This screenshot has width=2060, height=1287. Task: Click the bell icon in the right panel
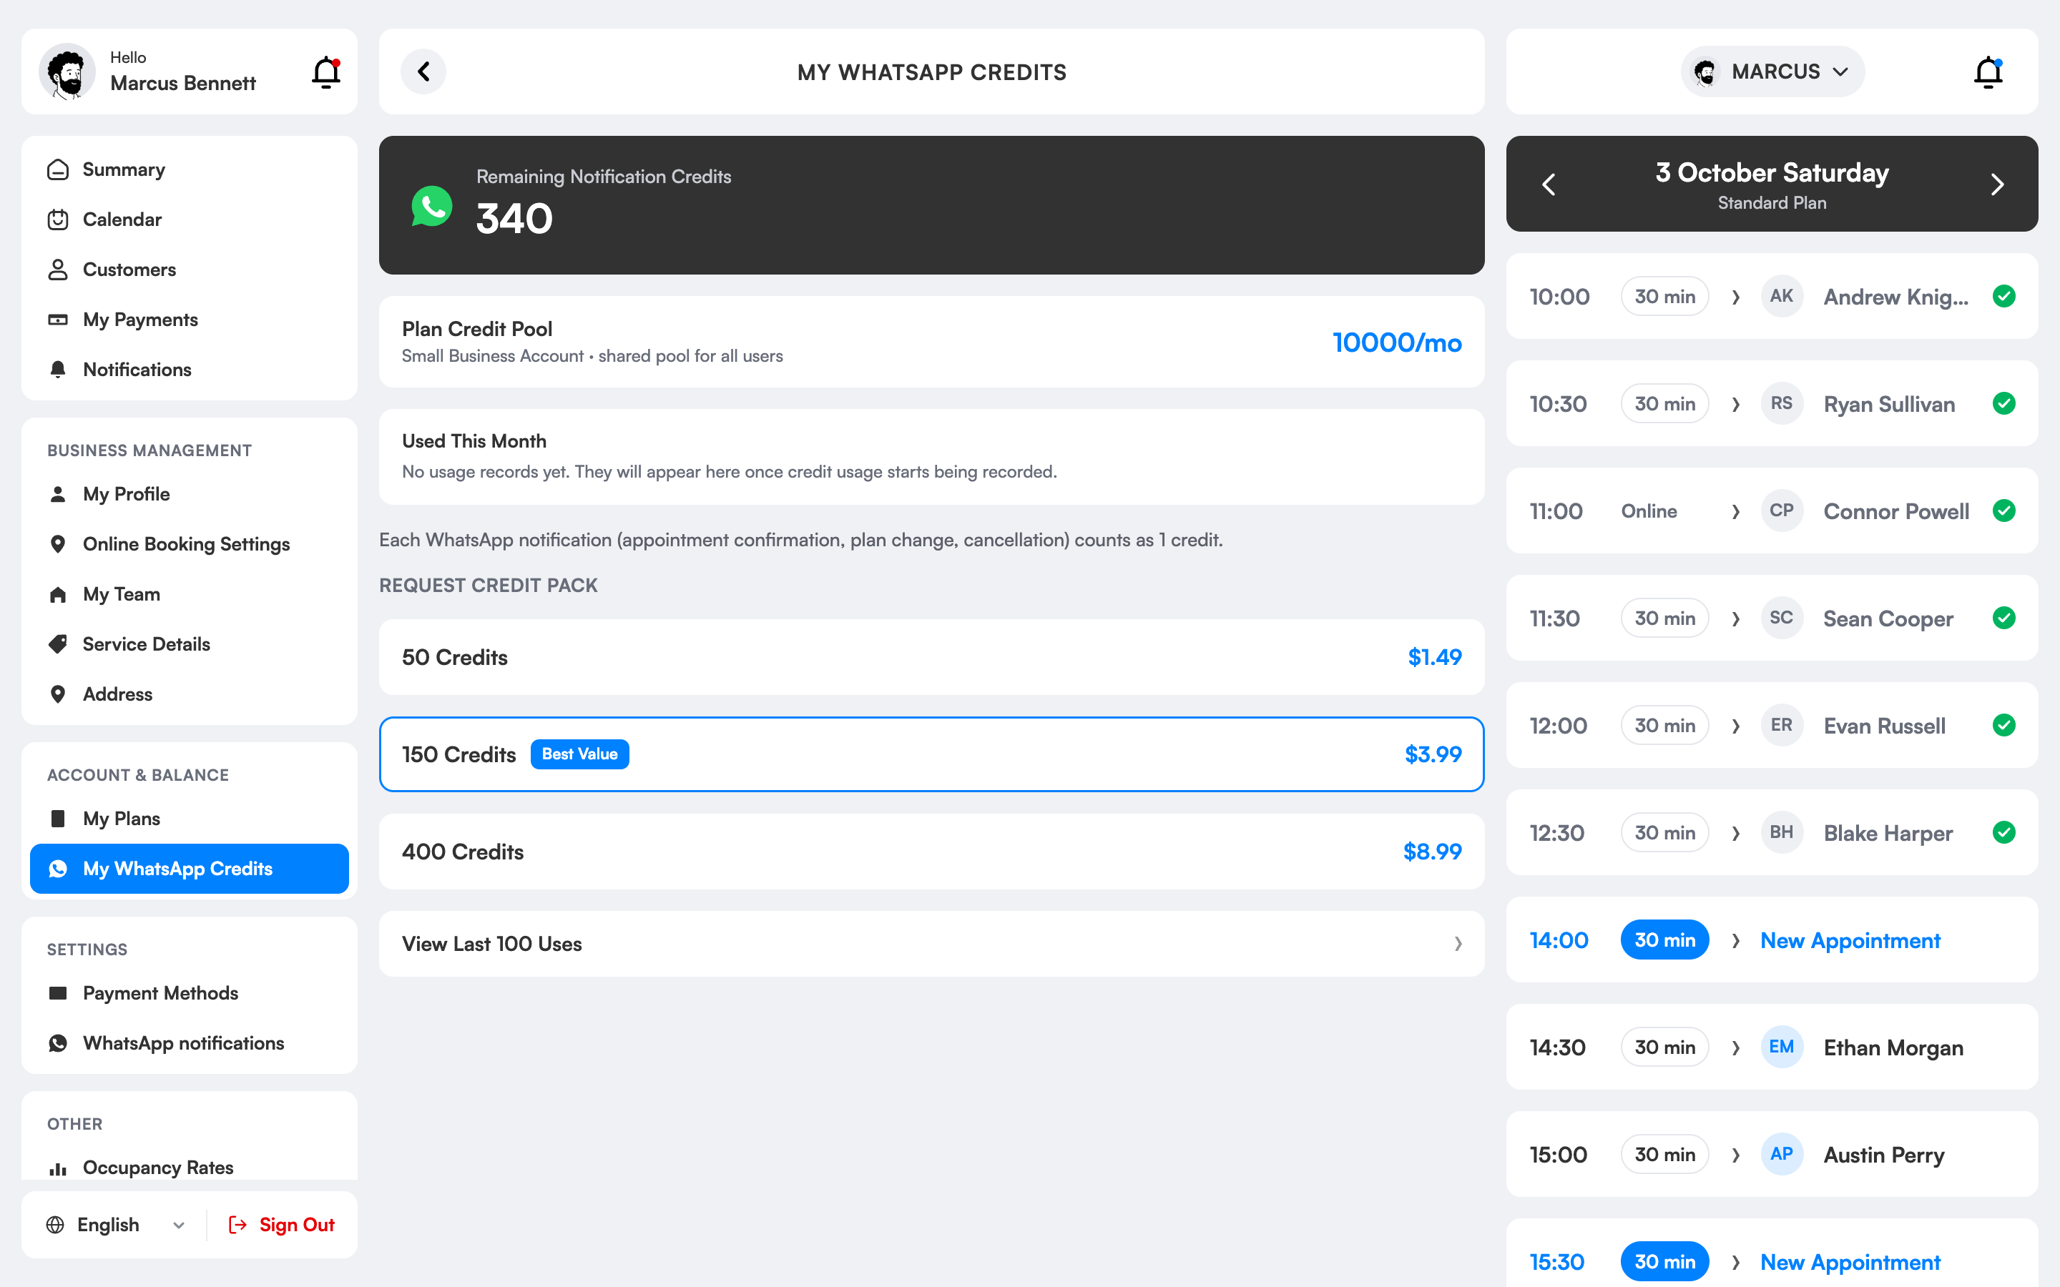(1988, 72)
